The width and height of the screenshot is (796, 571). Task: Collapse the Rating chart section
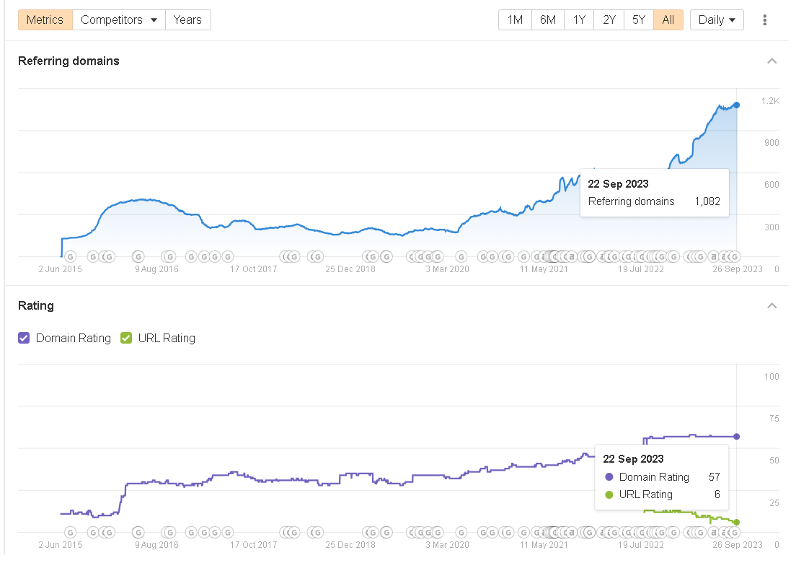coord(772,306)
